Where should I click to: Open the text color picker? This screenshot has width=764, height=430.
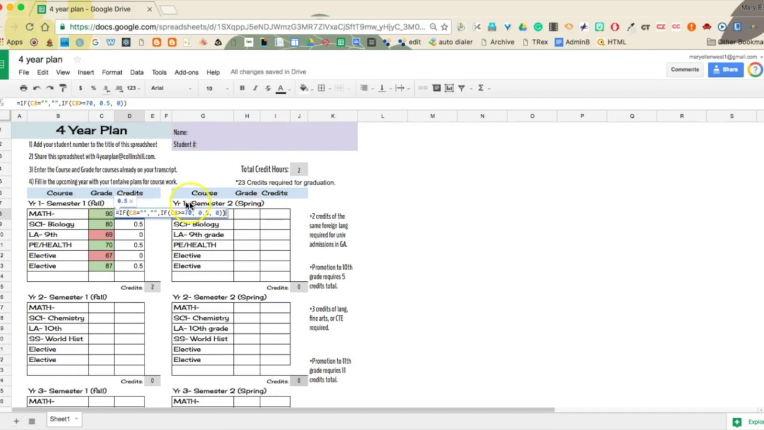click(x=281, y=88)
